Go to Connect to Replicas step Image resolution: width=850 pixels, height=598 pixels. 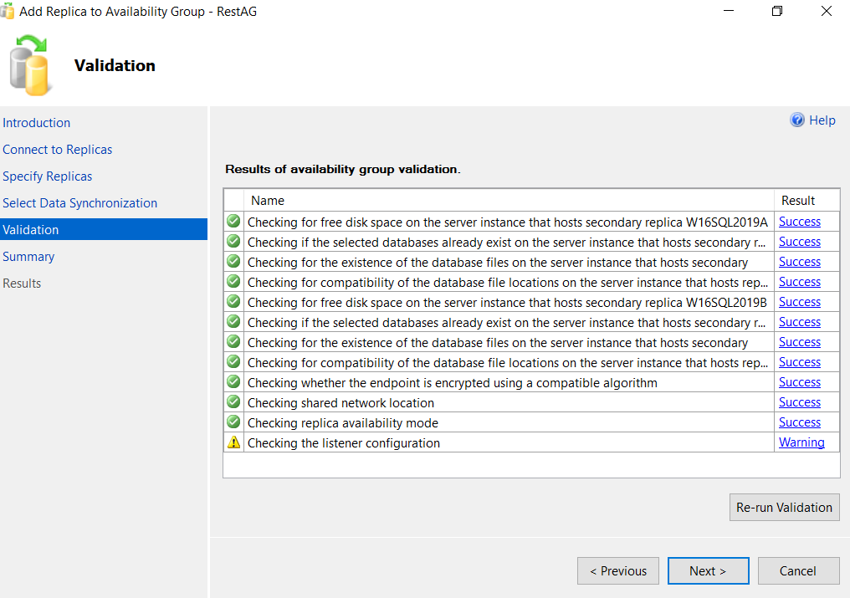[x=58, y=150]
